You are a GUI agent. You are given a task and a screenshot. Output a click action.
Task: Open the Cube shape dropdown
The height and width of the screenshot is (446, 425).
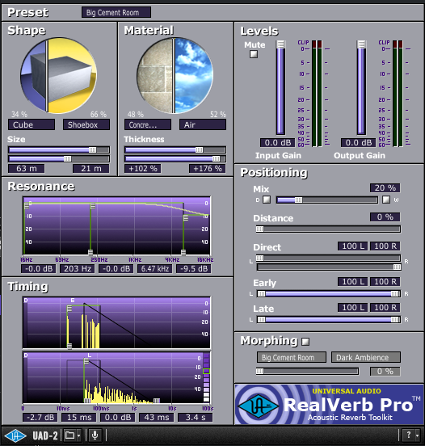32,124
